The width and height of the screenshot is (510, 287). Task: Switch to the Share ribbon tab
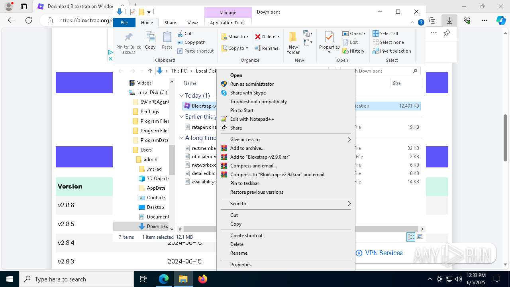(170, 23)
